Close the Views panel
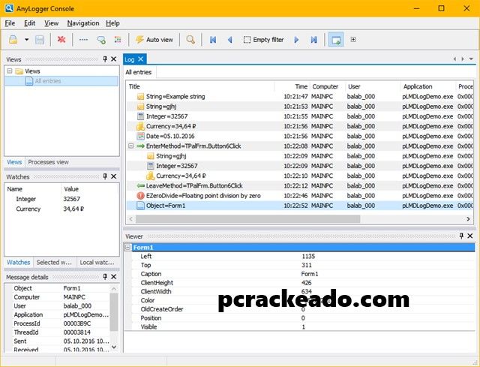Viewport: 480px width, 367px height. coord(114,59)
